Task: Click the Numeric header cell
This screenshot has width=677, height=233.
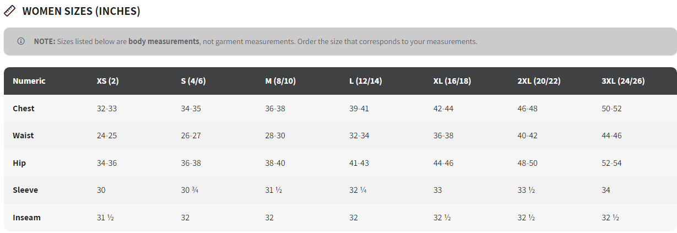Action: pyautogui.click(x=29, y=81)
